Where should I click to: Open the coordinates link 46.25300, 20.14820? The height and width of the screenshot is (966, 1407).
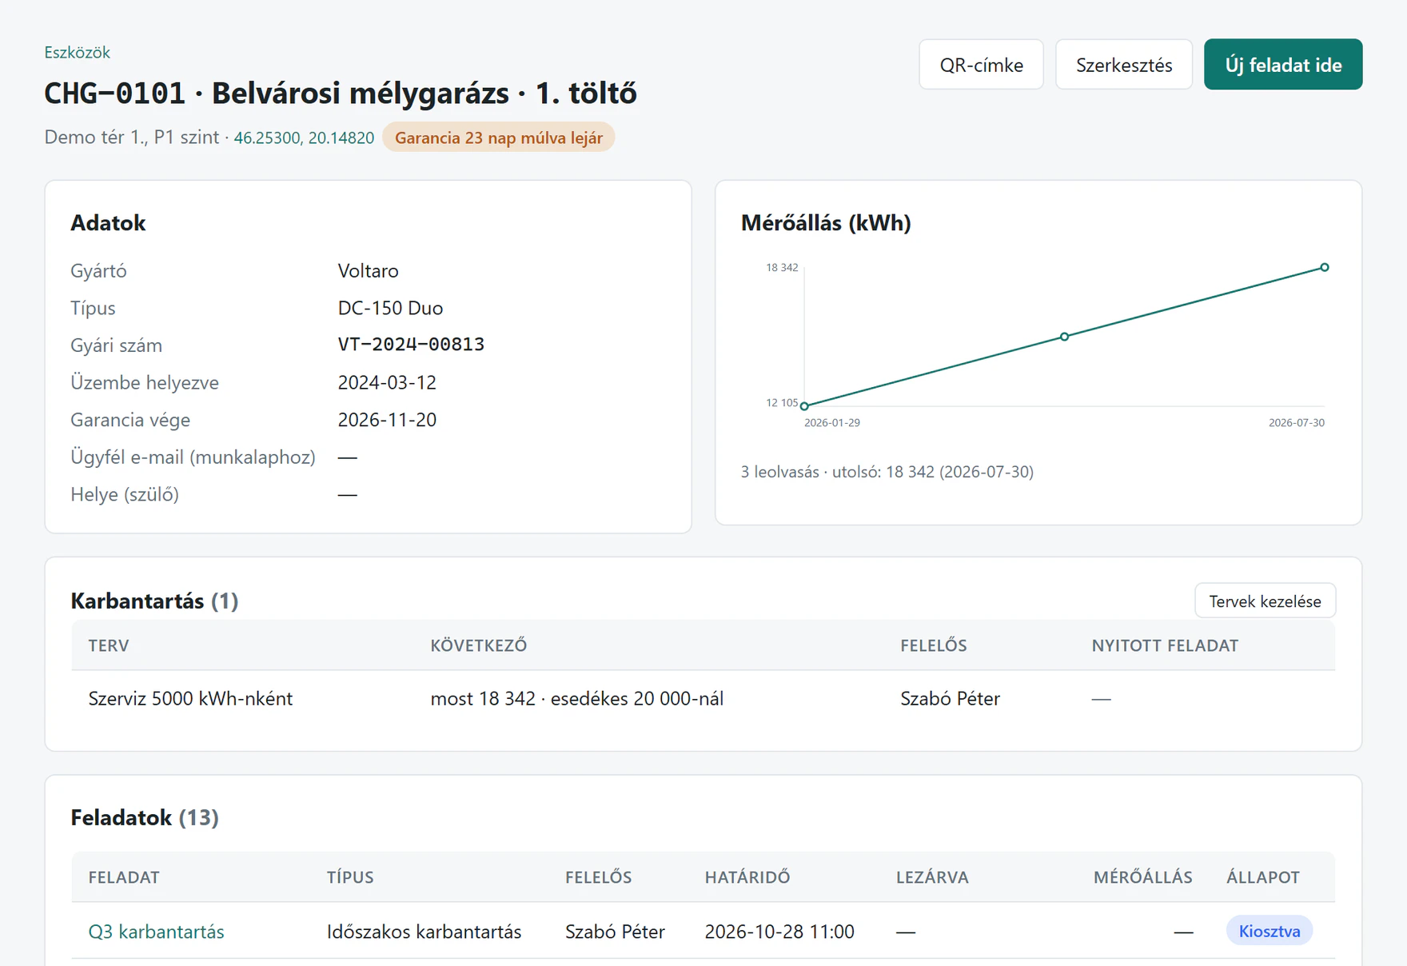pos(304,138)
